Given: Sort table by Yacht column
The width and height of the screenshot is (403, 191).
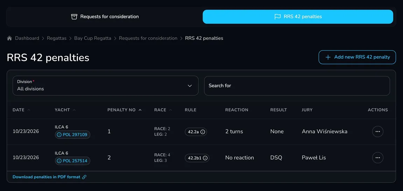Looking at the screenshot, I should (65, 110).
